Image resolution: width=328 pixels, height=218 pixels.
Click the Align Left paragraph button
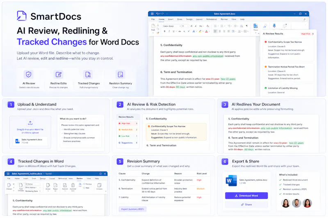(x=215, y=31)
